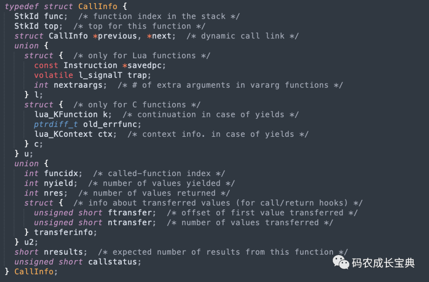The image size is (429, 282).
Task: Place cursor on old_errfunc field
Action: coord(112,125)
